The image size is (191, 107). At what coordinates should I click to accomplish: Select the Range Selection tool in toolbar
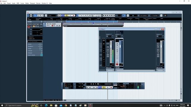tap(79, 15)
